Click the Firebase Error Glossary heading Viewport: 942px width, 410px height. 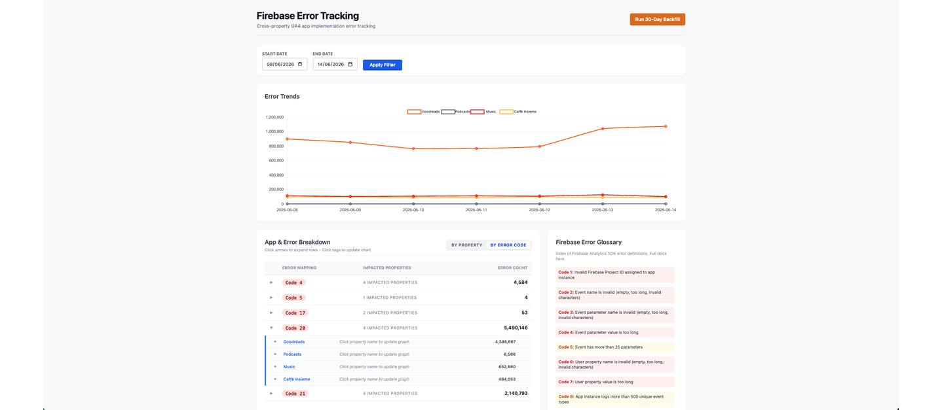(589, 242)
